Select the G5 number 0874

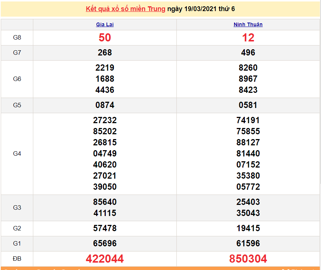(105, 105)
